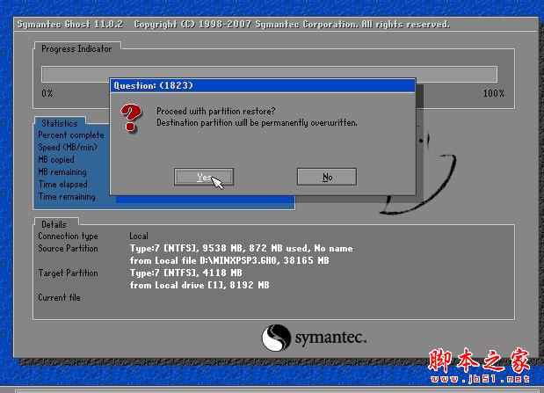Screen dimensions: 544x393
Task: Click 'Speed (MB/min)' statistic label
Action: [68, 147]
